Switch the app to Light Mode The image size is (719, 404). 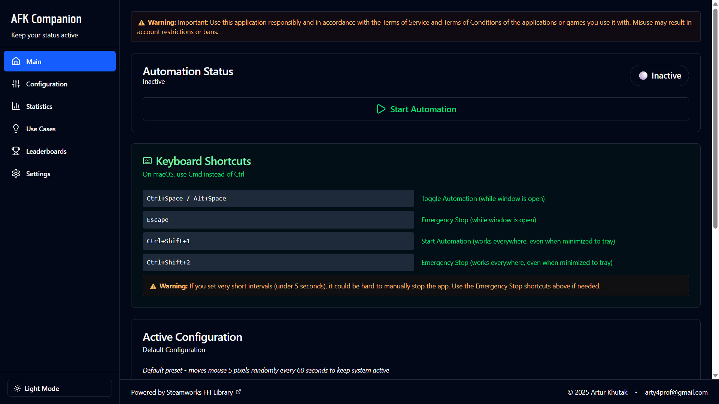(x=59, y=388)
